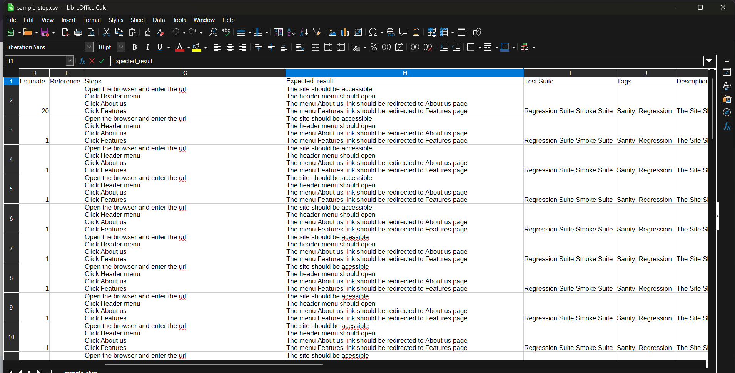
Task: Insert a hyperlink using the toolbar icon
Action: [390, 32]
